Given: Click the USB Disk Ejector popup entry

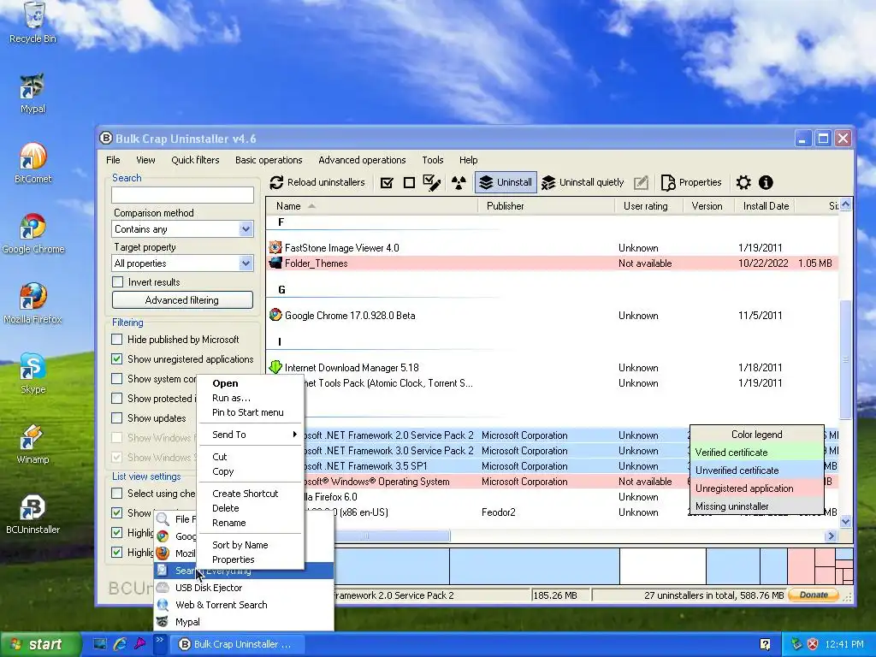Looking at the screenshot, I should pyautogui.click(x=244, y=588).
